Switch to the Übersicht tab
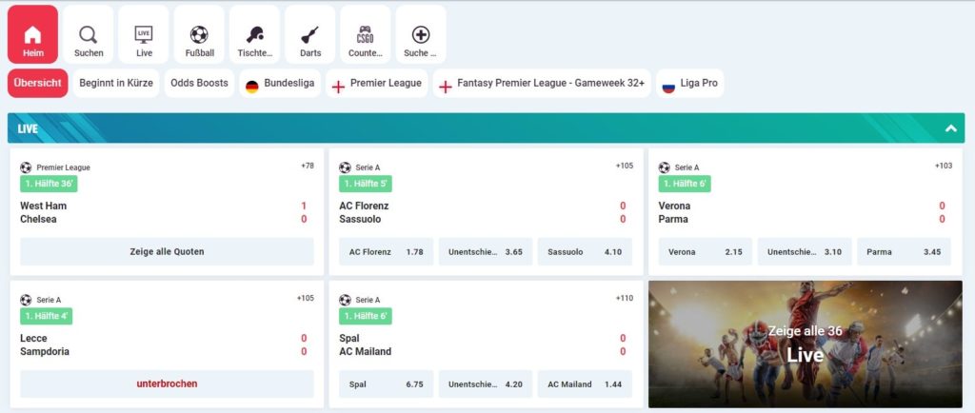The image size is (975, 413). tap(38, 83)
